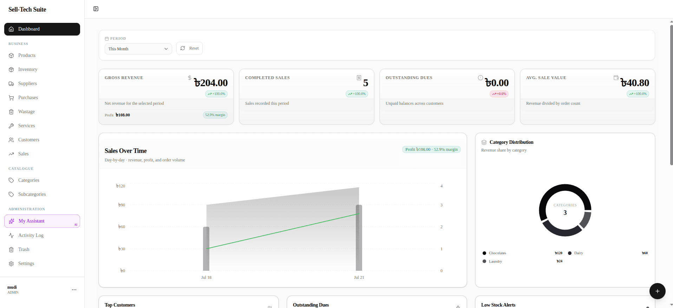Click the Category Distribution donut chart
The height and width of the screenshot is (308, 673).
click(565, 210)
